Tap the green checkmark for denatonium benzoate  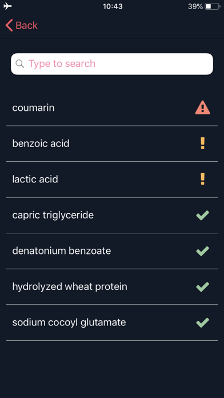click(202, 251)
